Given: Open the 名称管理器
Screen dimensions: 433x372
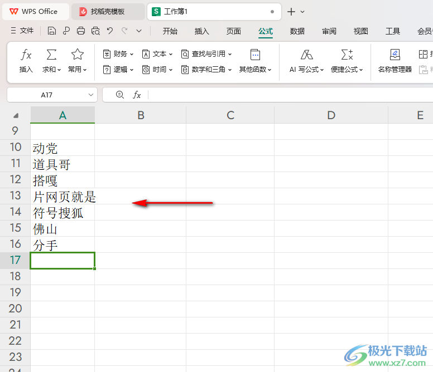Looking at the screenshot, I should pos(395,61).
